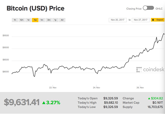
Task: Open the end date field Nov 27, 2017
Action: (x=140, y=20)
